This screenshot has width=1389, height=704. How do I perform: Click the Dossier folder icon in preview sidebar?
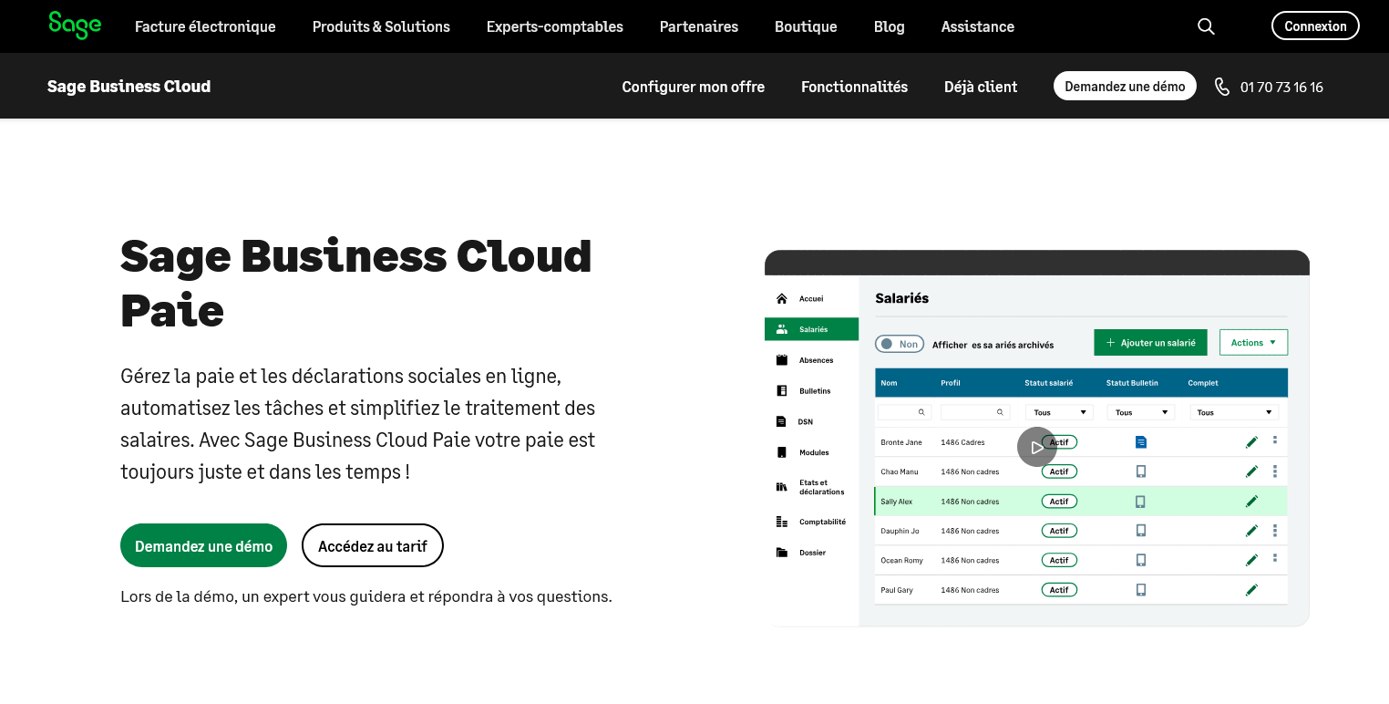point(781,553)
